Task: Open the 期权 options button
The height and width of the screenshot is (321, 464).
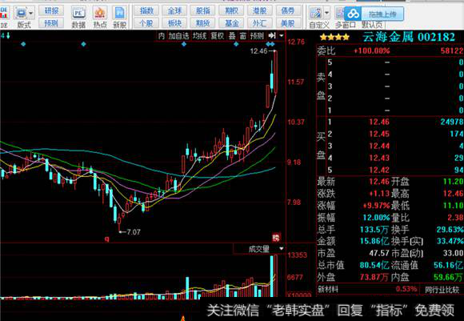Action: pyautogui.click(x=231, y=11)
